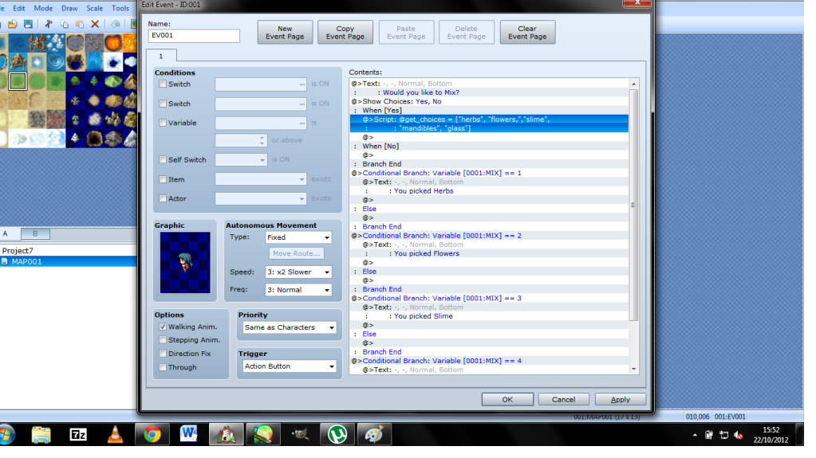Select the whirlpool water tile in palette
816x458 pixels.
tap(57, 61)
